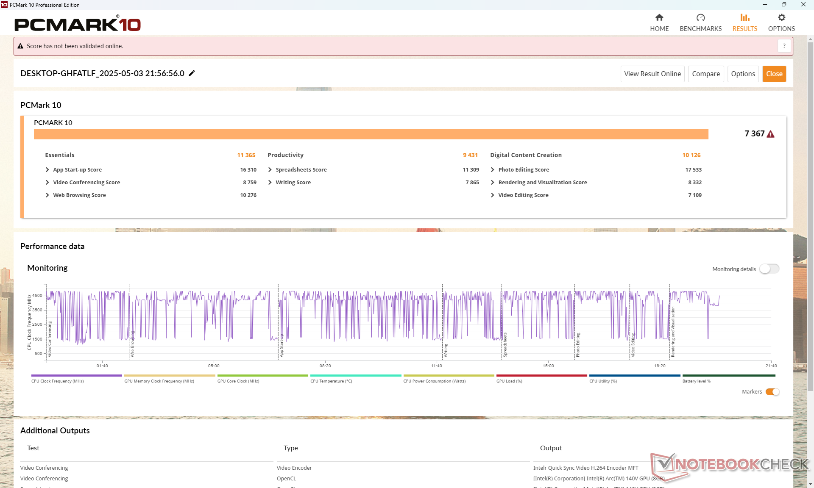Image resolution: width=814 pixels, height=488 pixels.
Task: Click the OpenCL type cell
Action: point(287,478)
